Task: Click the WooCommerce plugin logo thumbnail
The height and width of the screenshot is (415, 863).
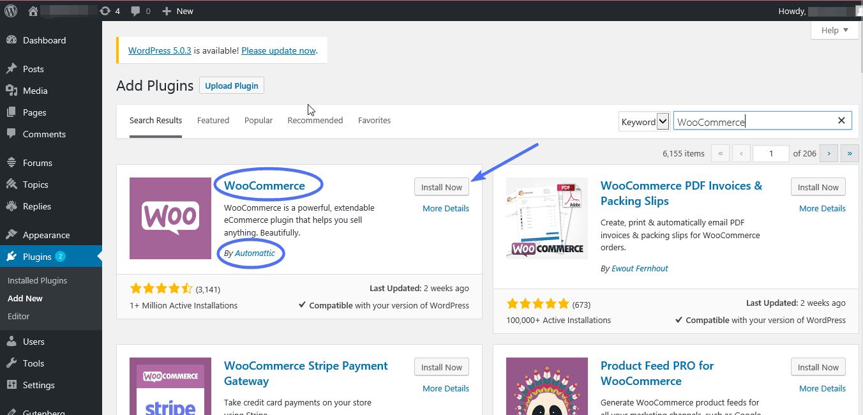Action: [x=170, y=218]
